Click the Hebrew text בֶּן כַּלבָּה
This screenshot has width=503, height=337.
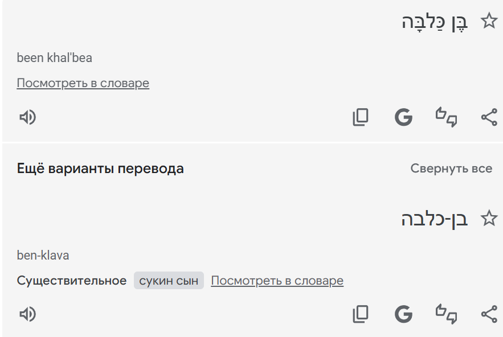tap(434, 23)
